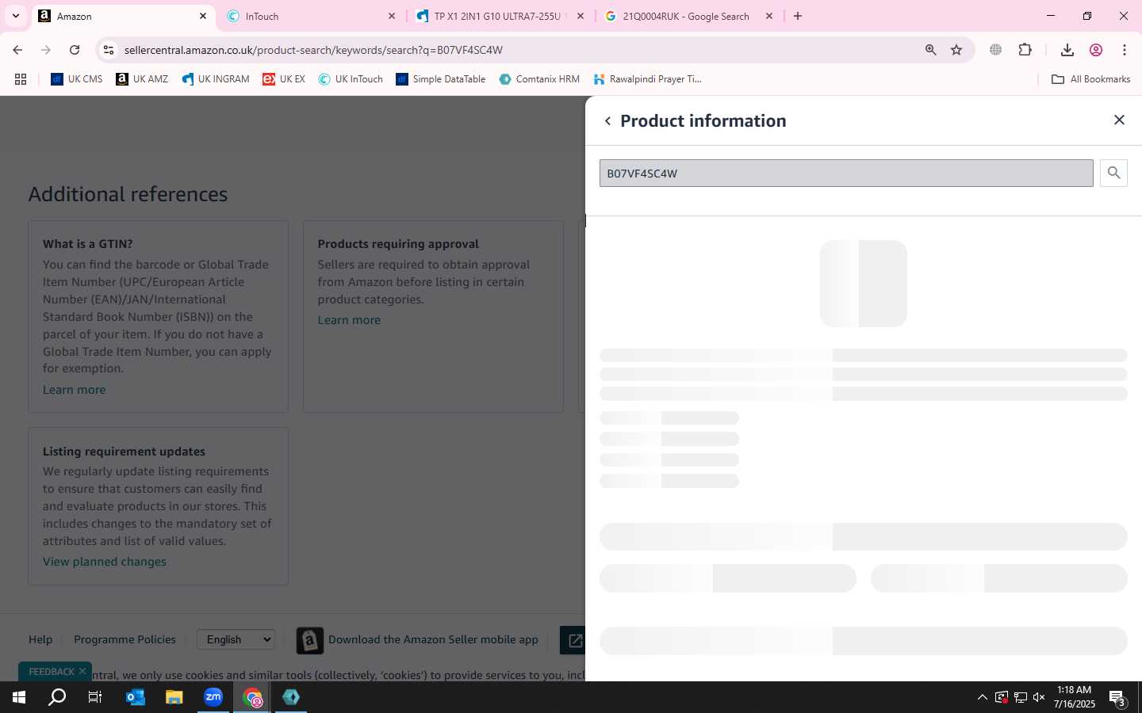
Task: Open the Help footer link
Action: point(40,639)
